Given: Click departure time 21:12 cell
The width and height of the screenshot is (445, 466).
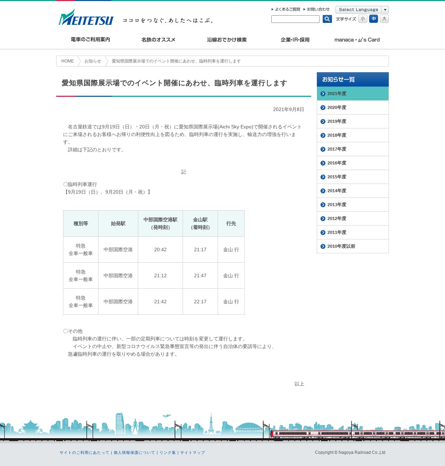Looking at the screenshot, I should click(x=160, y=276).
